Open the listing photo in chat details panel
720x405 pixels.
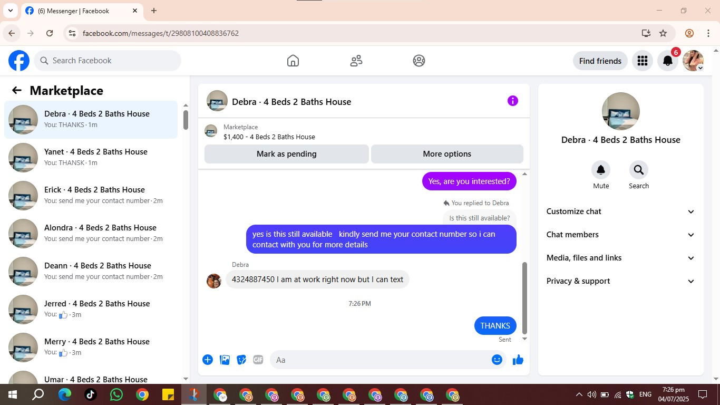[x=621, y=111]
